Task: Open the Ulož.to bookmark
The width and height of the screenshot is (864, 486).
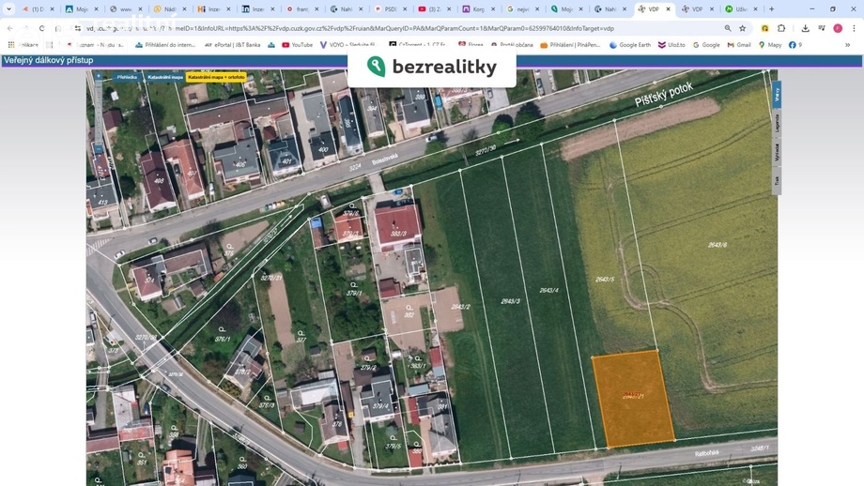Action: [671, 45]
